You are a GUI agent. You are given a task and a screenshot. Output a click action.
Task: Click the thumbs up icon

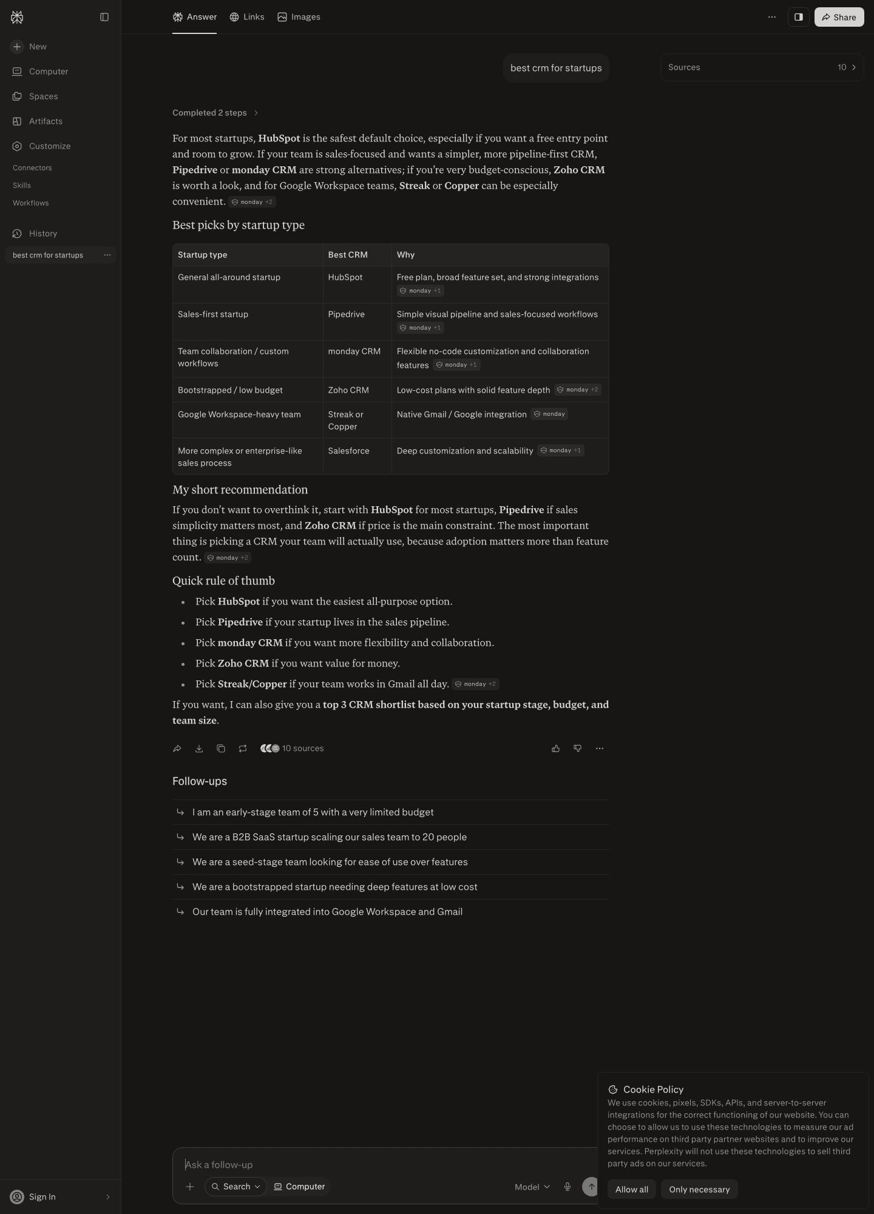tap(555, 748)
